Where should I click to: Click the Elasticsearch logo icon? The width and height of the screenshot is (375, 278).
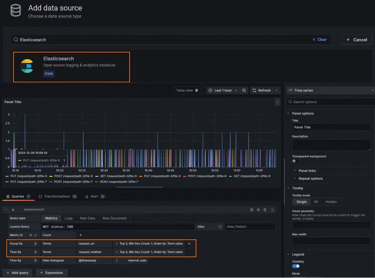[x=27, y=66]
